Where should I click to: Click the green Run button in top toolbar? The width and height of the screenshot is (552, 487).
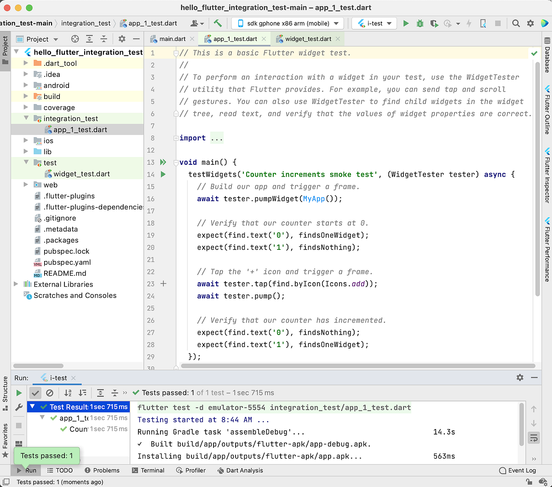point(406,23)
